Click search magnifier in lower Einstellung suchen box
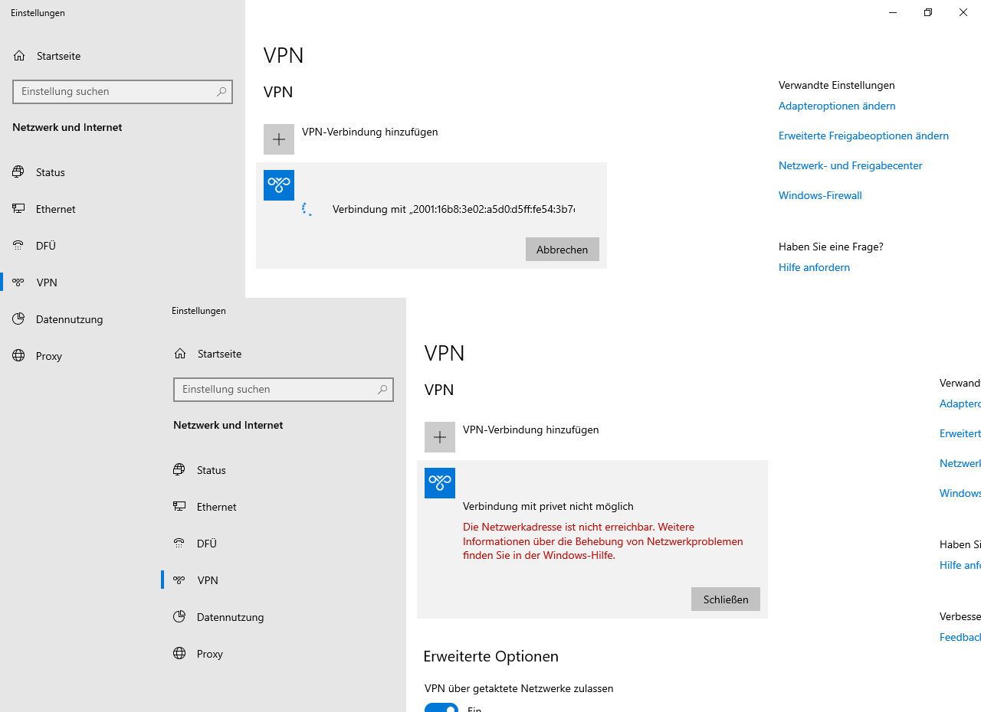 click(382, 389)
